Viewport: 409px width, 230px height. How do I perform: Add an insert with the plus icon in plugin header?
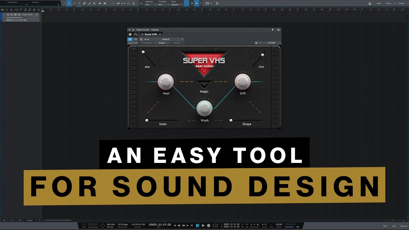133,30
